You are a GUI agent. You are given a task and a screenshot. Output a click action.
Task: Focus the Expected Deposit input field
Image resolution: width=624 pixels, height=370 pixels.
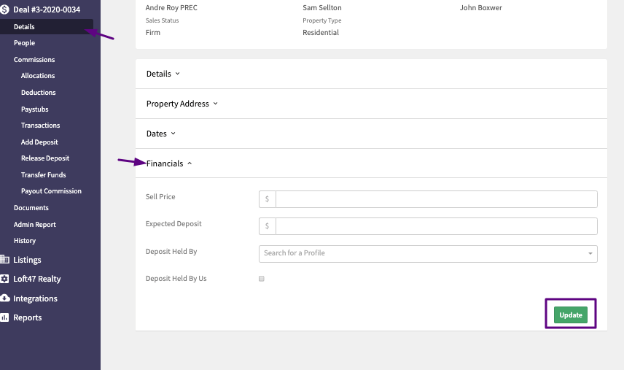click(437, 226)
